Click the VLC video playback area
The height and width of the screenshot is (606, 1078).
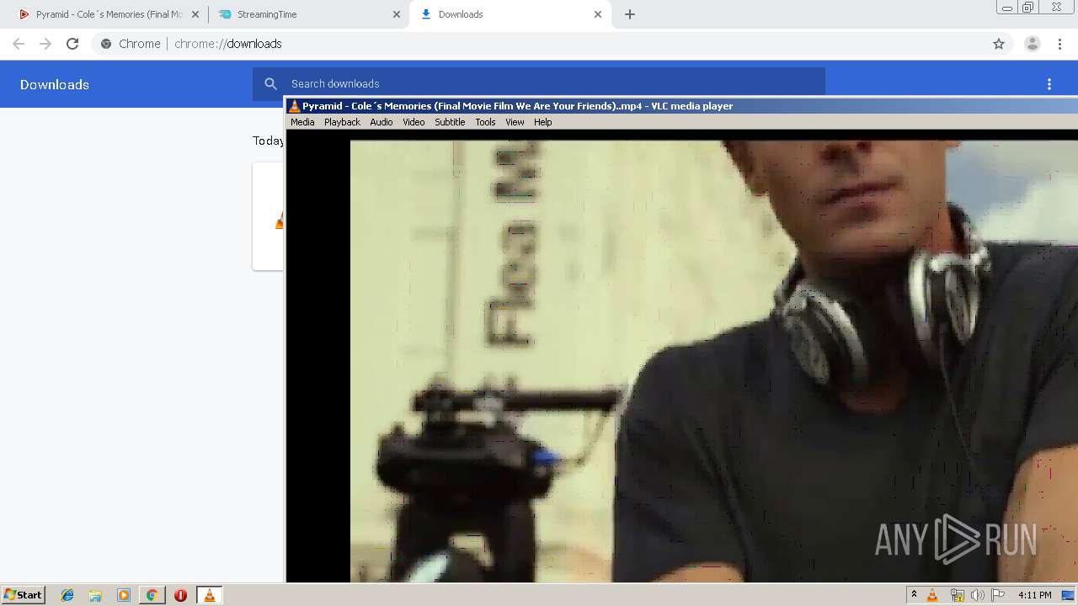coord(681,356)
